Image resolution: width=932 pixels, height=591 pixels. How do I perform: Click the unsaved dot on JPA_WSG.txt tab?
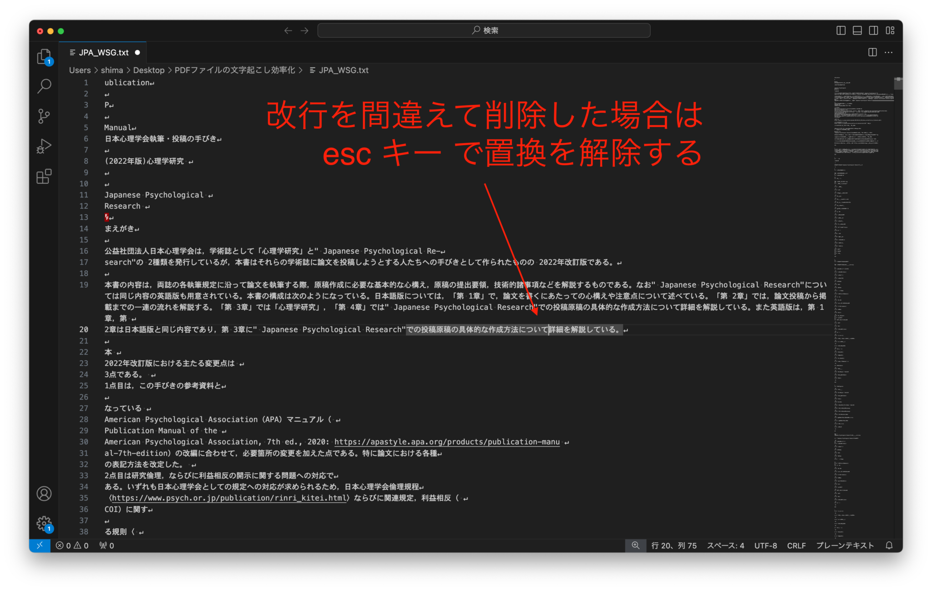(137, 53)
